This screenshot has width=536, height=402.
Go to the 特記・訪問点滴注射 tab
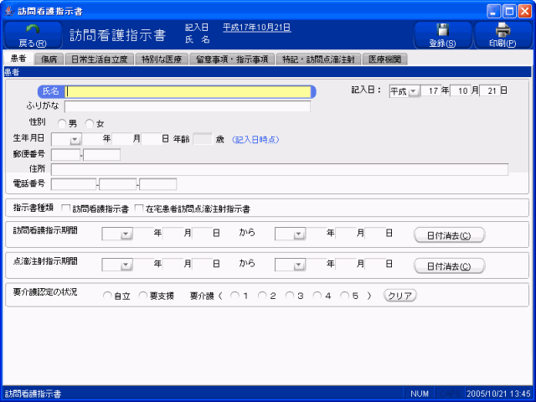click(318, 59)
